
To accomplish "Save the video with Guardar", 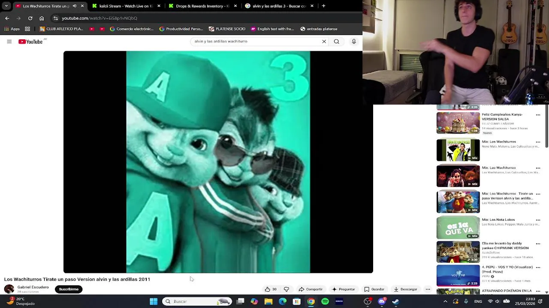I will 374,289.
